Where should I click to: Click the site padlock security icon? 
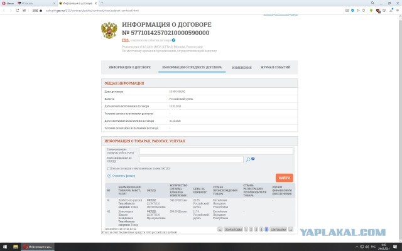click(x=41, y=11)
